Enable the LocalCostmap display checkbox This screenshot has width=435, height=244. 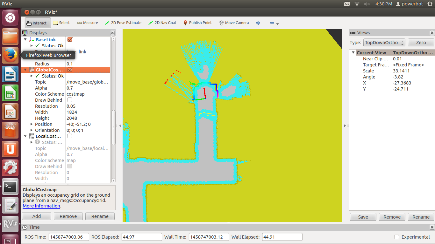(70, 136)
